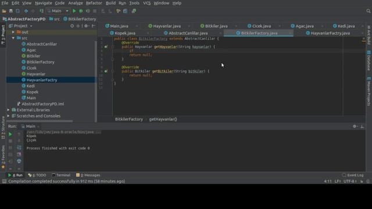The height and width of the screenshot is (209, 372).
Task: Click Scroll from Source target icon in Project panel
Action: [x=72, y=26]
